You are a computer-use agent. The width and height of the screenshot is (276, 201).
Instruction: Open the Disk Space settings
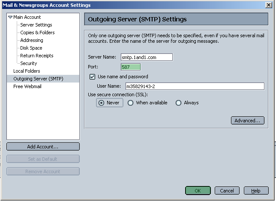tap(31, 48)
